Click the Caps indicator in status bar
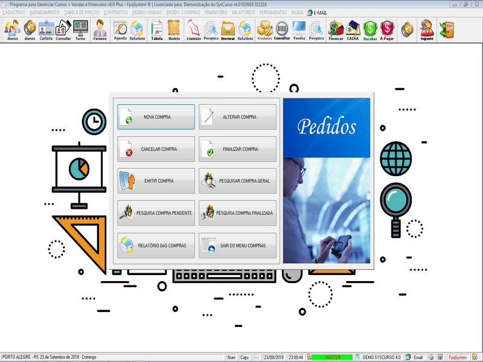Viewport: 483px width, 362px height. (x=245, y=357)
